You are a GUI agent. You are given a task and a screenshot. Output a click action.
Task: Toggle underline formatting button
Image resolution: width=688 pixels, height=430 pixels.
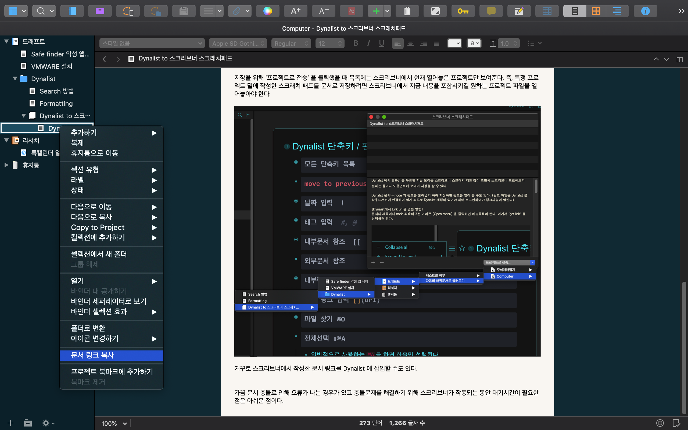click(x=381, y=43)
